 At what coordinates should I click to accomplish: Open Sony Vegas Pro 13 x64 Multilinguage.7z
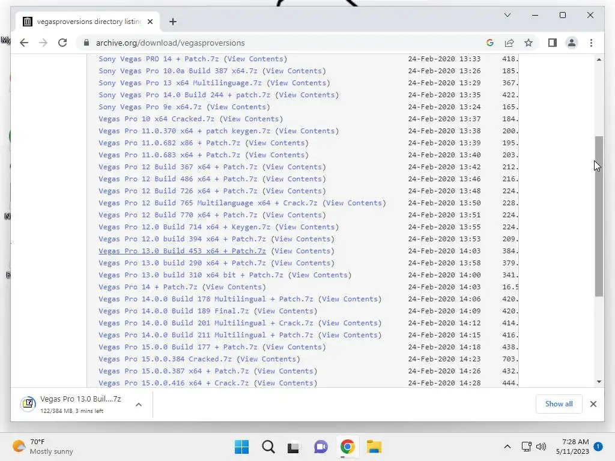180,83
